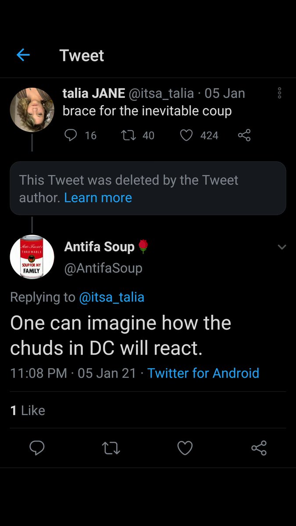
Task: Open the three-dot menu on talia's tweet
Action: pyautogui.click(x=279, y=93)
